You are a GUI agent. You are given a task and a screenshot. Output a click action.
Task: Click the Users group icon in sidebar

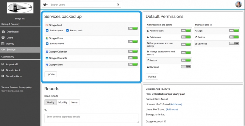click(x=3, y=38)
